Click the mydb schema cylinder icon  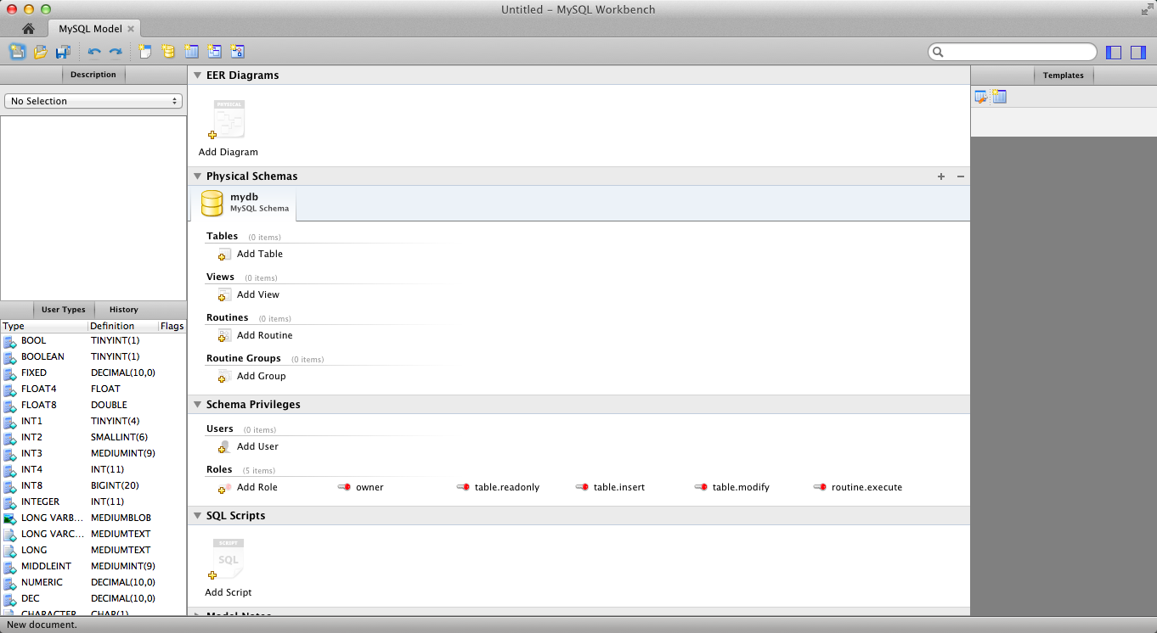(212, 204)
